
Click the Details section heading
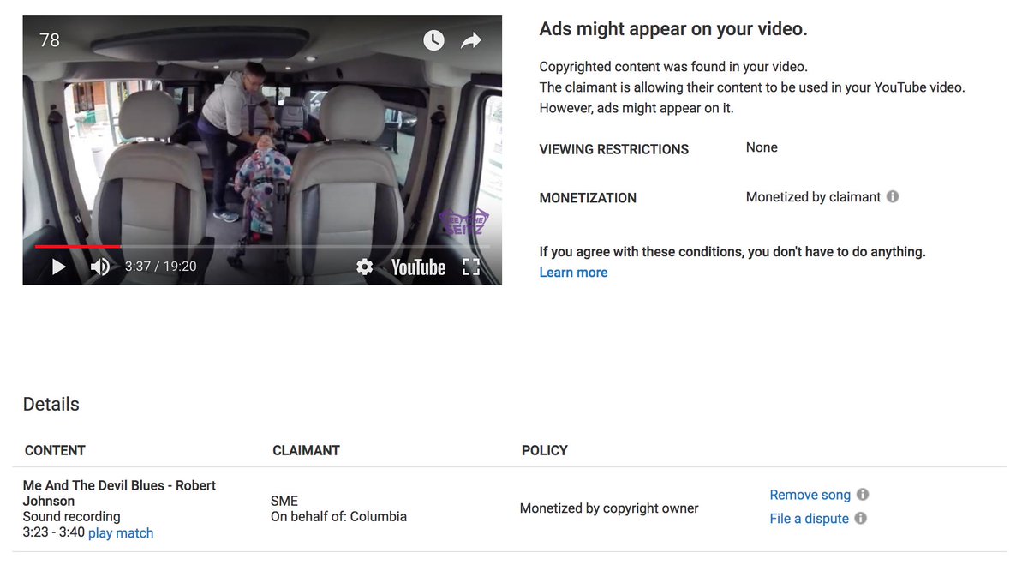point(51,405)
